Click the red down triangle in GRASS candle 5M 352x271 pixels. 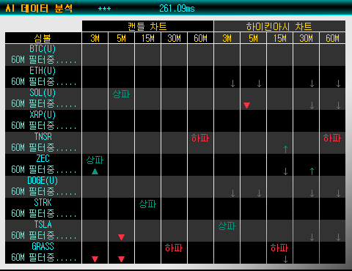pos(122,259)
